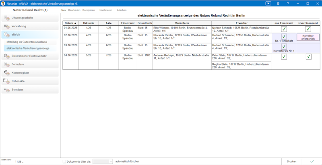
Task: Click Notar Roland Recht (1) heading
Action: (30, 10)
